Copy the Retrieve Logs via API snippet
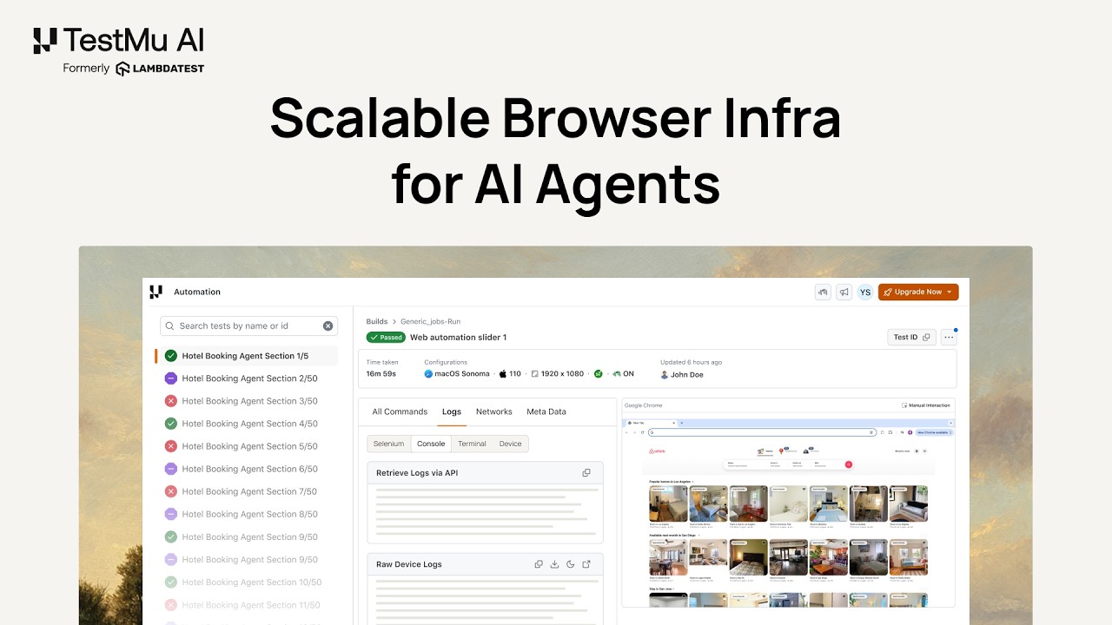 [586, 473]
